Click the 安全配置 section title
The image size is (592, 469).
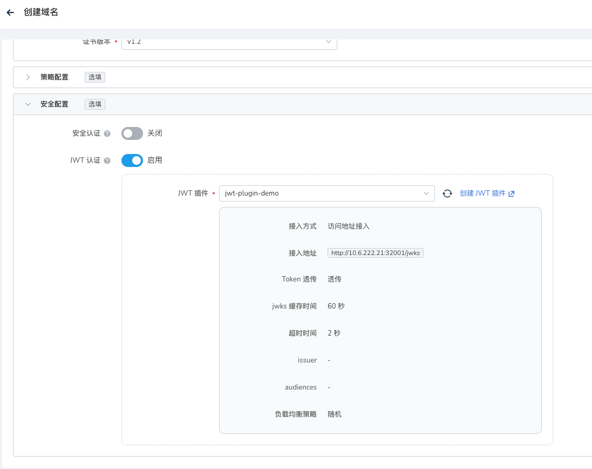click(x=55, y=104)
